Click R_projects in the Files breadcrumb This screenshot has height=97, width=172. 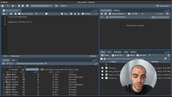tap(127, 59)
